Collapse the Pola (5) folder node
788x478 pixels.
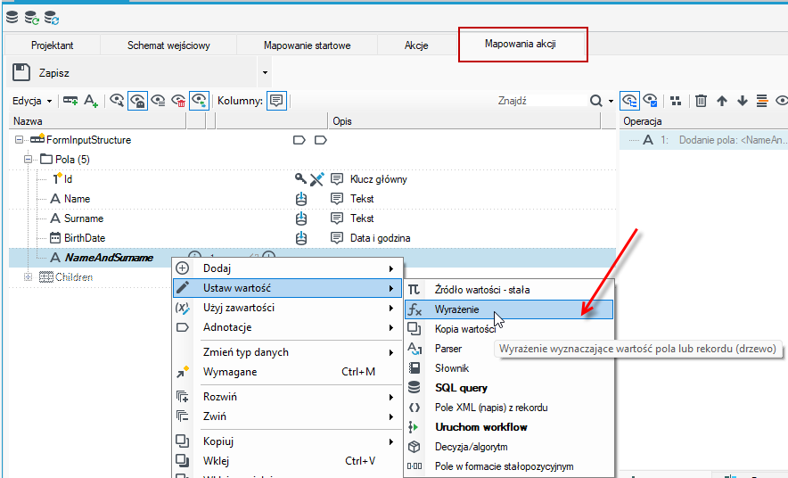29,160
